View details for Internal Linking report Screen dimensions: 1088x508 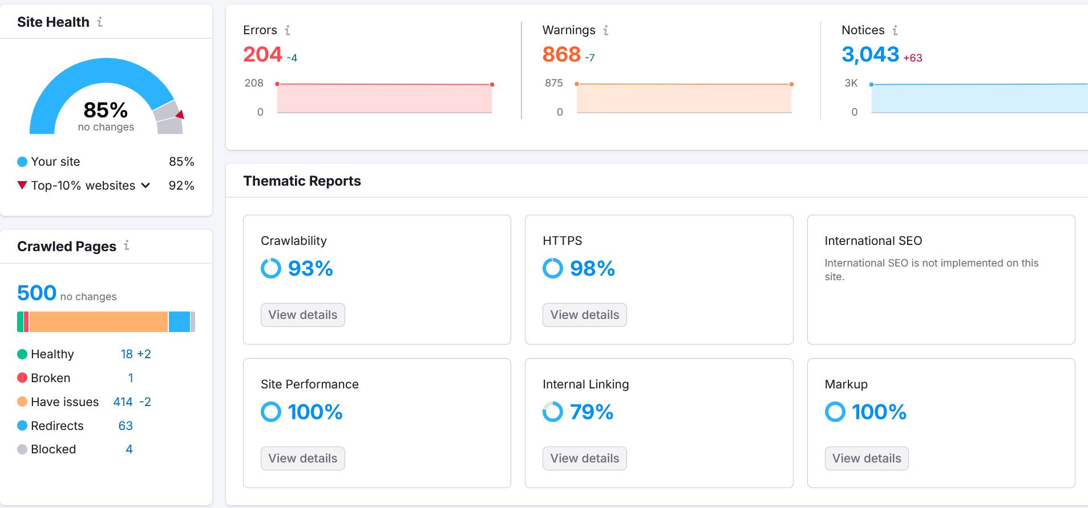[x=585, y=458]
